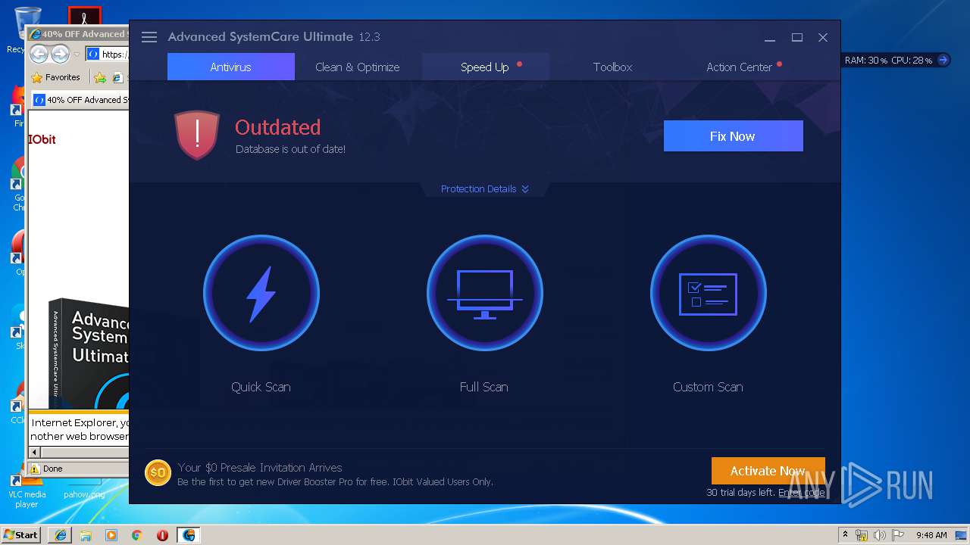
Task: Click the Internet Explorer address bar
Action: click(107, 54)
